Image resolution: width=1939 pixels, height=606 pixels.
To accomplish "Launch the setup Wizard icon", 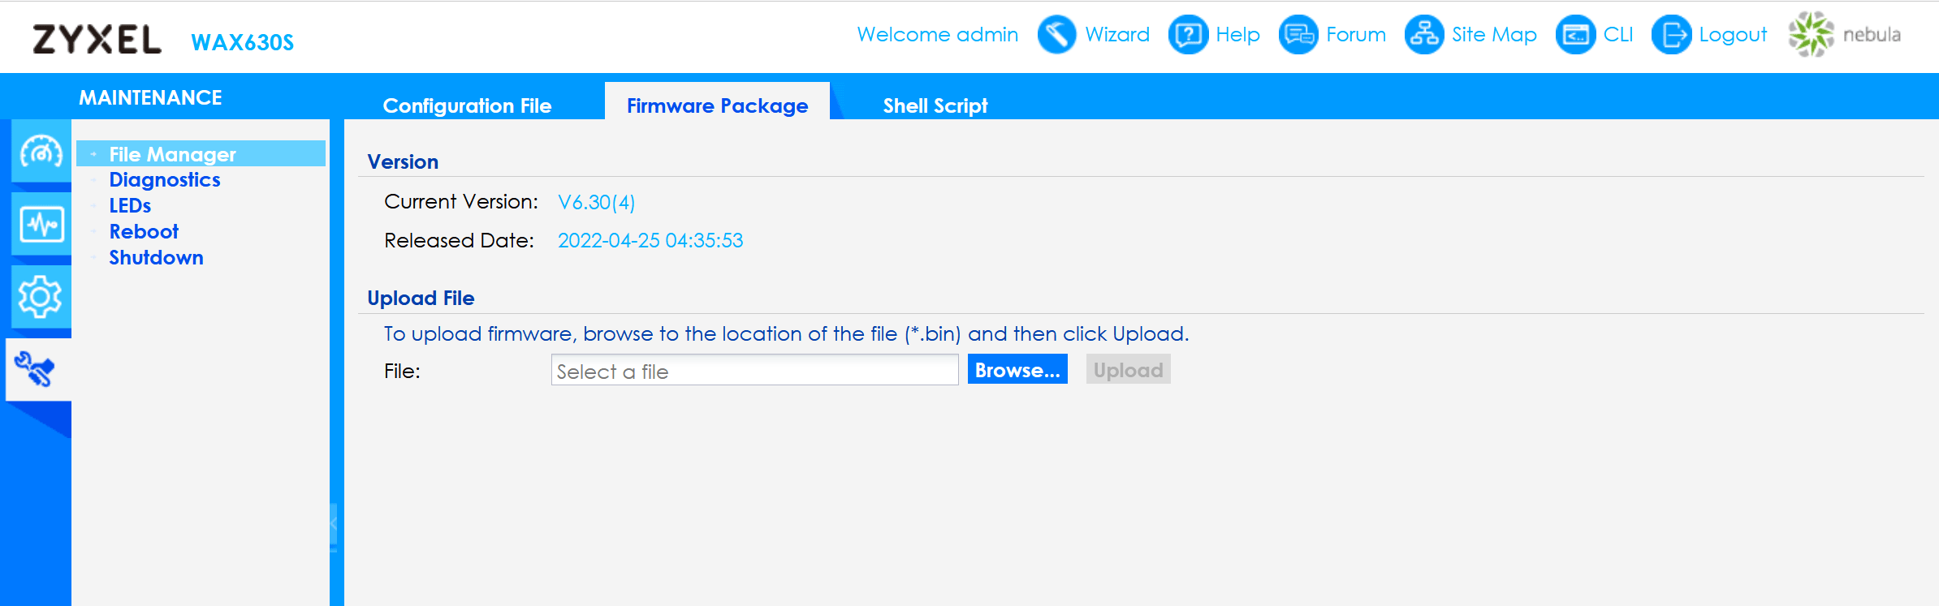I will [x=1056, y=35].
